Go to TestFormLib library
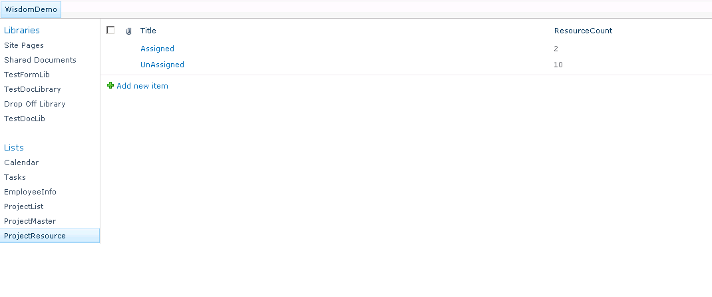The width and height of the screenshot is (712, 297). (x=27, y=75)
